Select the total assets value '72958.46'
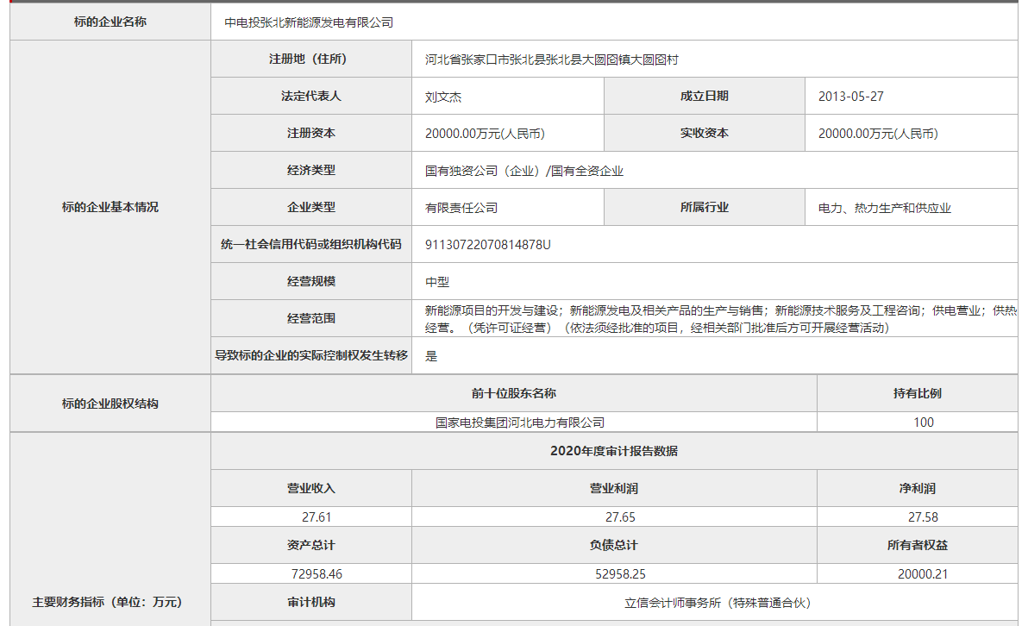The image size is (1028, 626). pyautogui.click(x=317, y=574)
